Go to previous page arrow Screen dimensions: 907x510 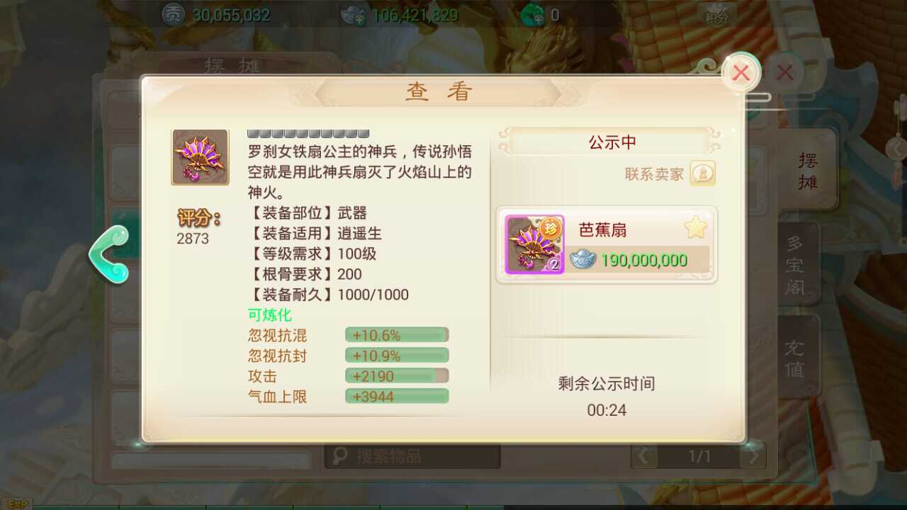coord(644,456)
